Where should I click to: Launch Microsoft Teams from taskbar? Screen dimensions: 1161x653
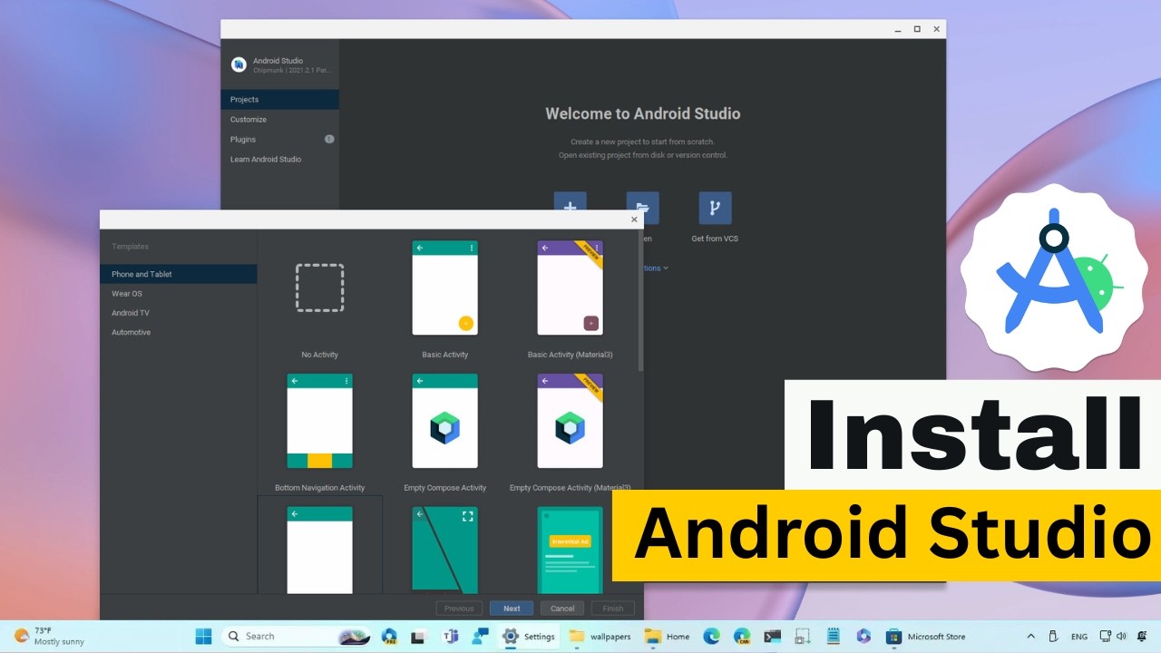[450, 636]
